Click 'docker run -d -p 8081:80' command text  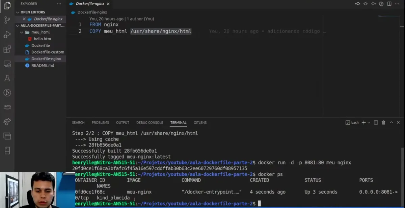click(291, 163)
